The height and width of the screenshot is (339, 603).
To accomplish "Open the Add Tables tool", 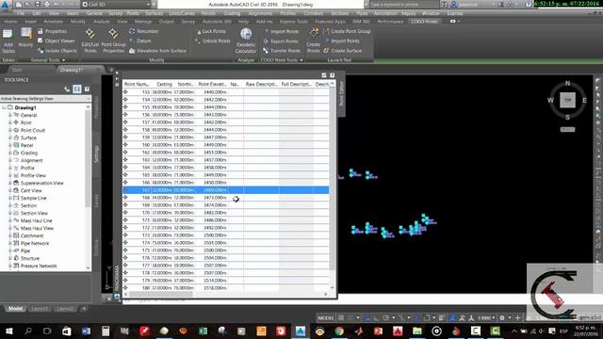I will (8, 40).
